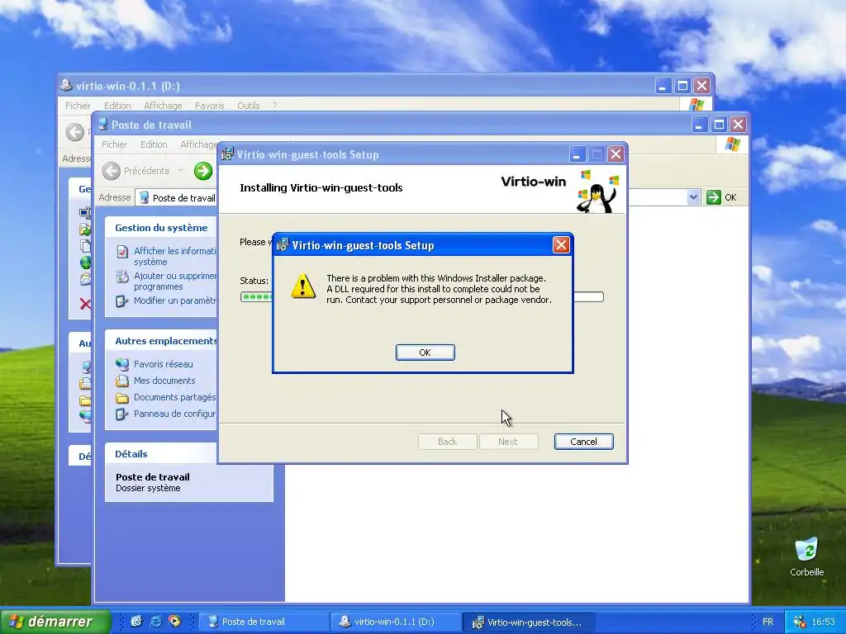Click Show Desktop quick launch icon
The width and height of the screenshot is (846, 634).
[136, 622]
